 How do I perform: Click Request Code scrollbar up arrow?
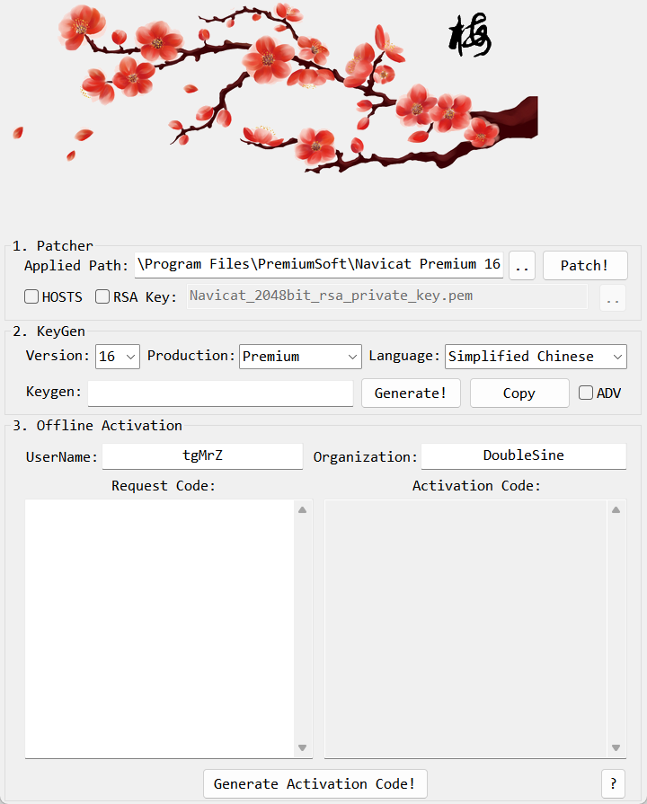[x=302, y=509]
